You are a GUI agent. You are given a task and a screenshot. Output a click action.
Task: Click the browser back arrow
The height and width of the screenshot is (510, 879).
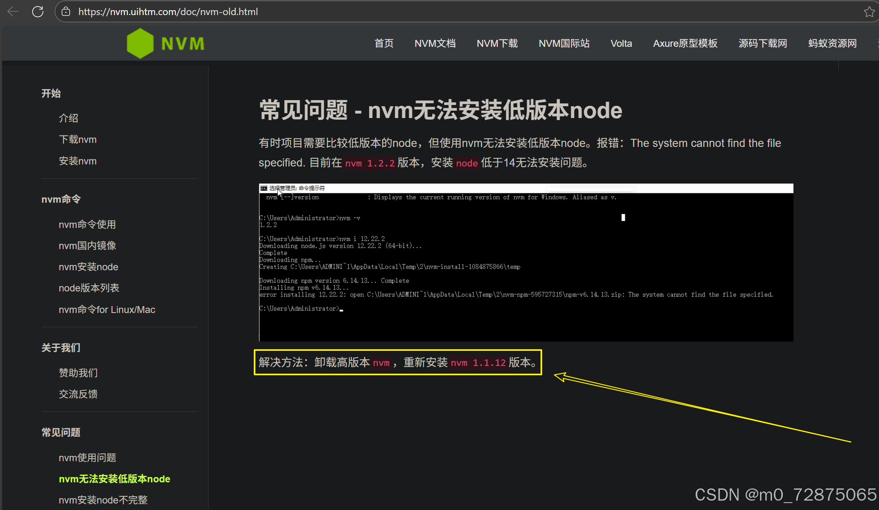tap(13, 11)
